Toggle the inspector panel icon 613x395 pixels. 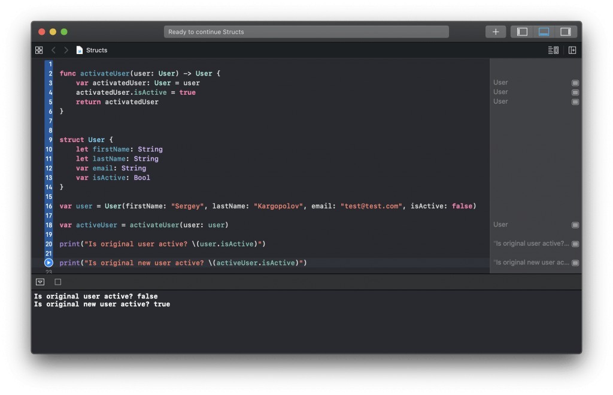[565, 32]
